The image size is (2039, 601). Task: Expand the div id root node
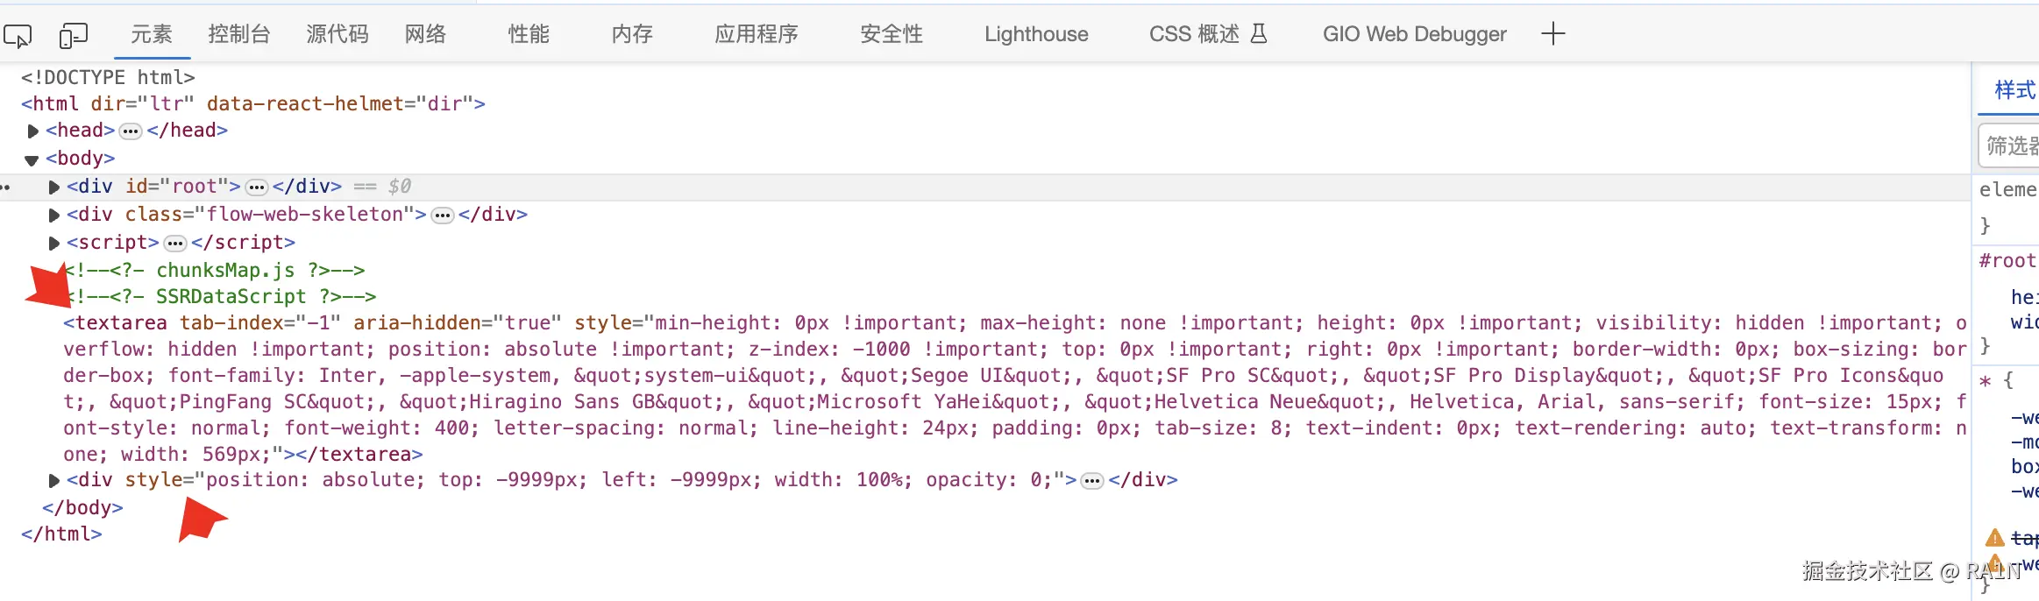click(x=54, y=187)
